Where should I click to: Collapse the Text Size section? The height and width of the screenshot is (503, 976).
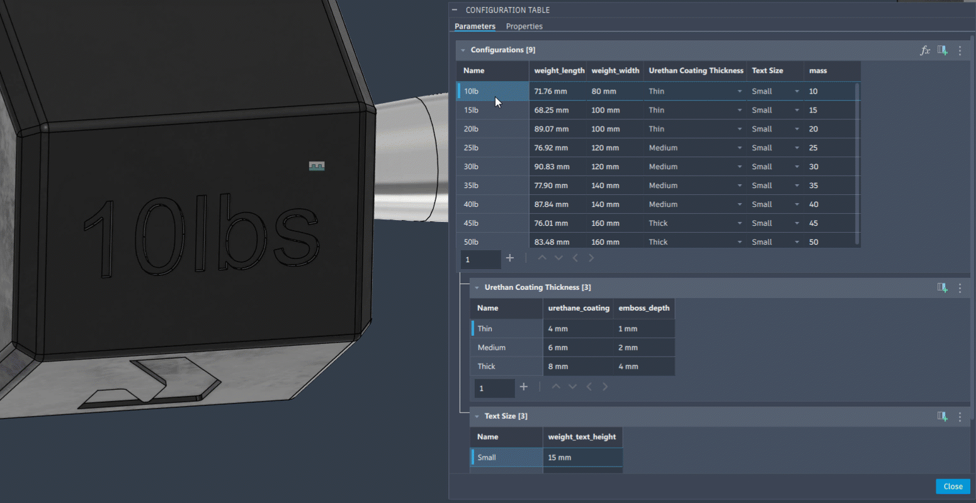tap(477, 416)
